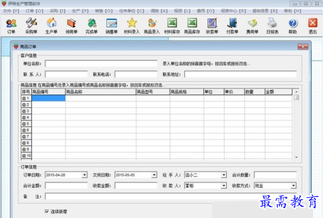Click the 单位名称 input field

101,63
